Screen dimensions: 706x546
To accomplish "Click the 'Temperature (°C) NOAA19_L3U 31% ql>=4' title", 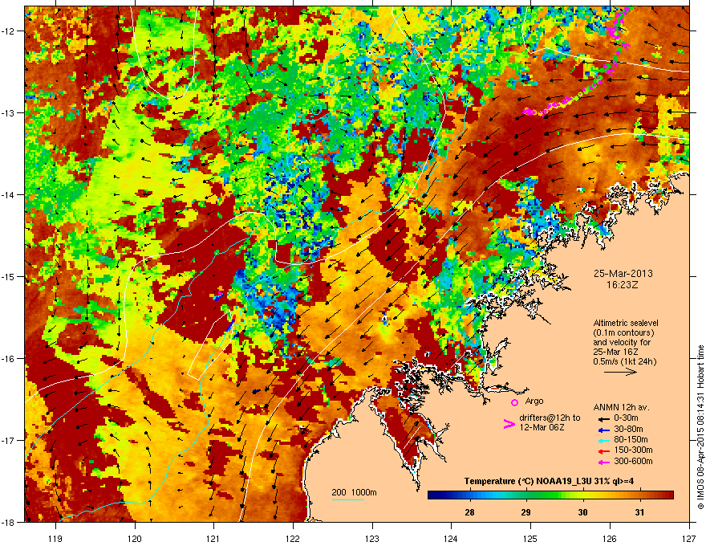I will click(x=550, y=481).
